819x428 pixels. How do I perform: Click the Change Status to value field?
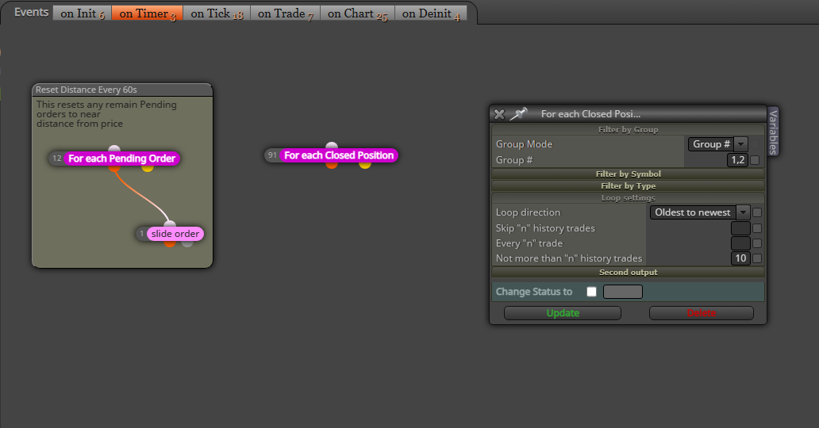point(623,292)
